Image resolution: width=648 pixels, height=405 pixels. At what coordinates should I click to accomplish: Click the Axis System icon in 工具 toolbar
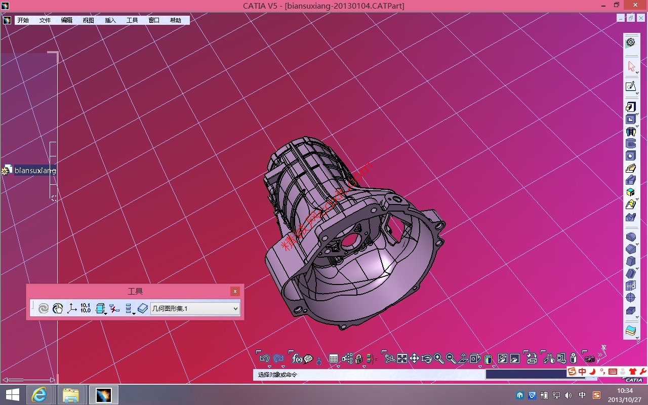click(72, 308)
